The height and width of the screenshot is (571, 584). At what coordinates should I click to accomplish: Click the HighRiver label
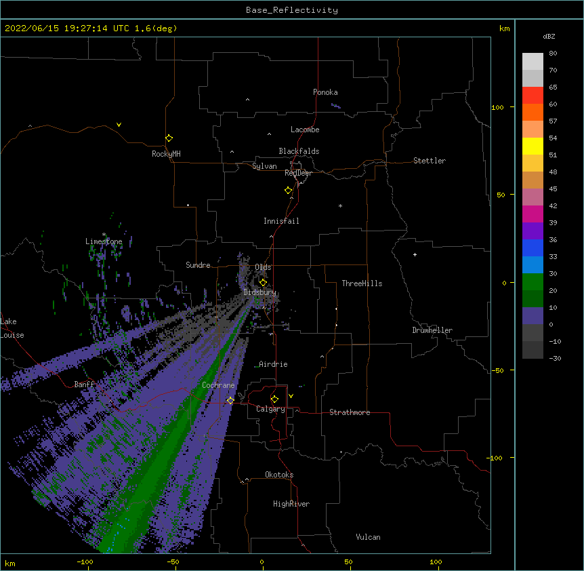(x=291, y=504)
